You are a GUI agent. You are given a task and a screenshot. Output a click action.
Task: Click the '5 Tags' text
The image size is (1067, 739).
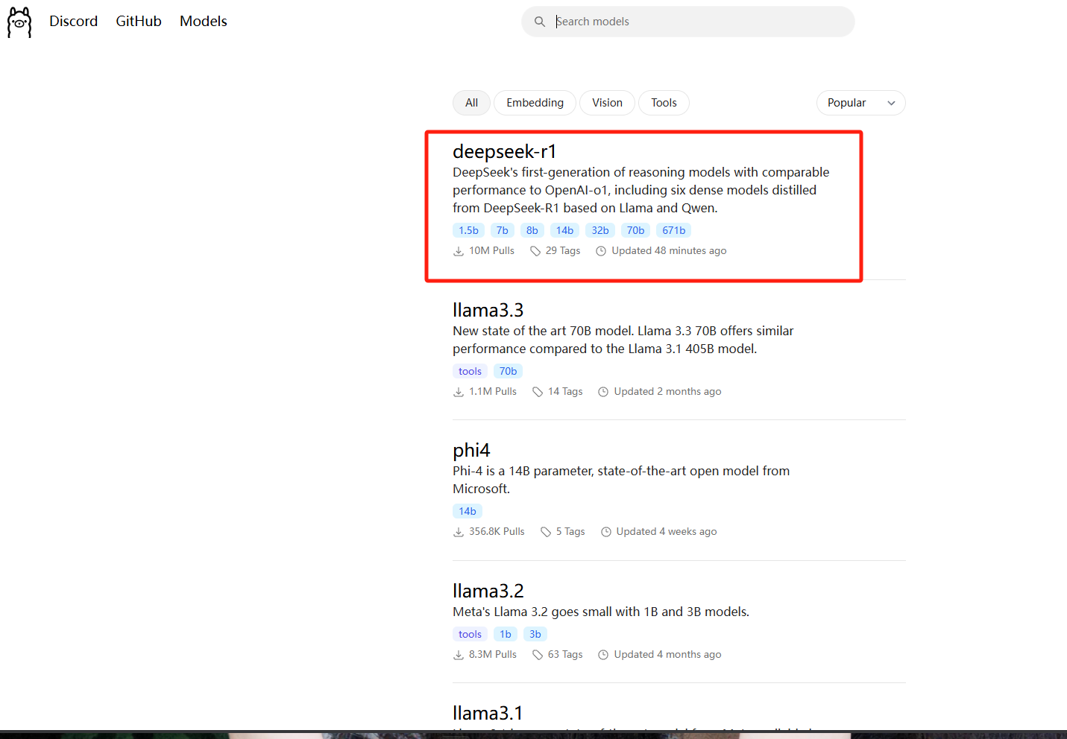click(570, 532)
